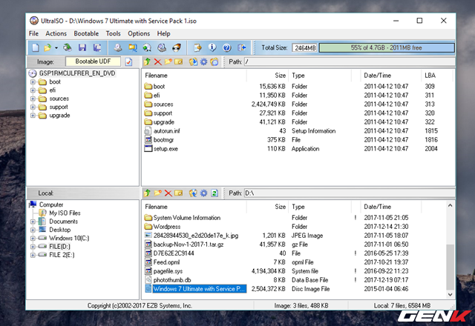Image resolution: width=475 pixels, height=326 pixels.
Task: Expand the Documents node in Local tree
Action: pyautogui.click(x=33, y=222)
